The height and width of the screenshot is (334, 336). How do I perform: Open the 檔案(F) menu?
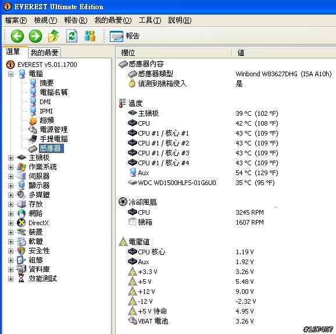pyautogui.click(x=16, y=20)
